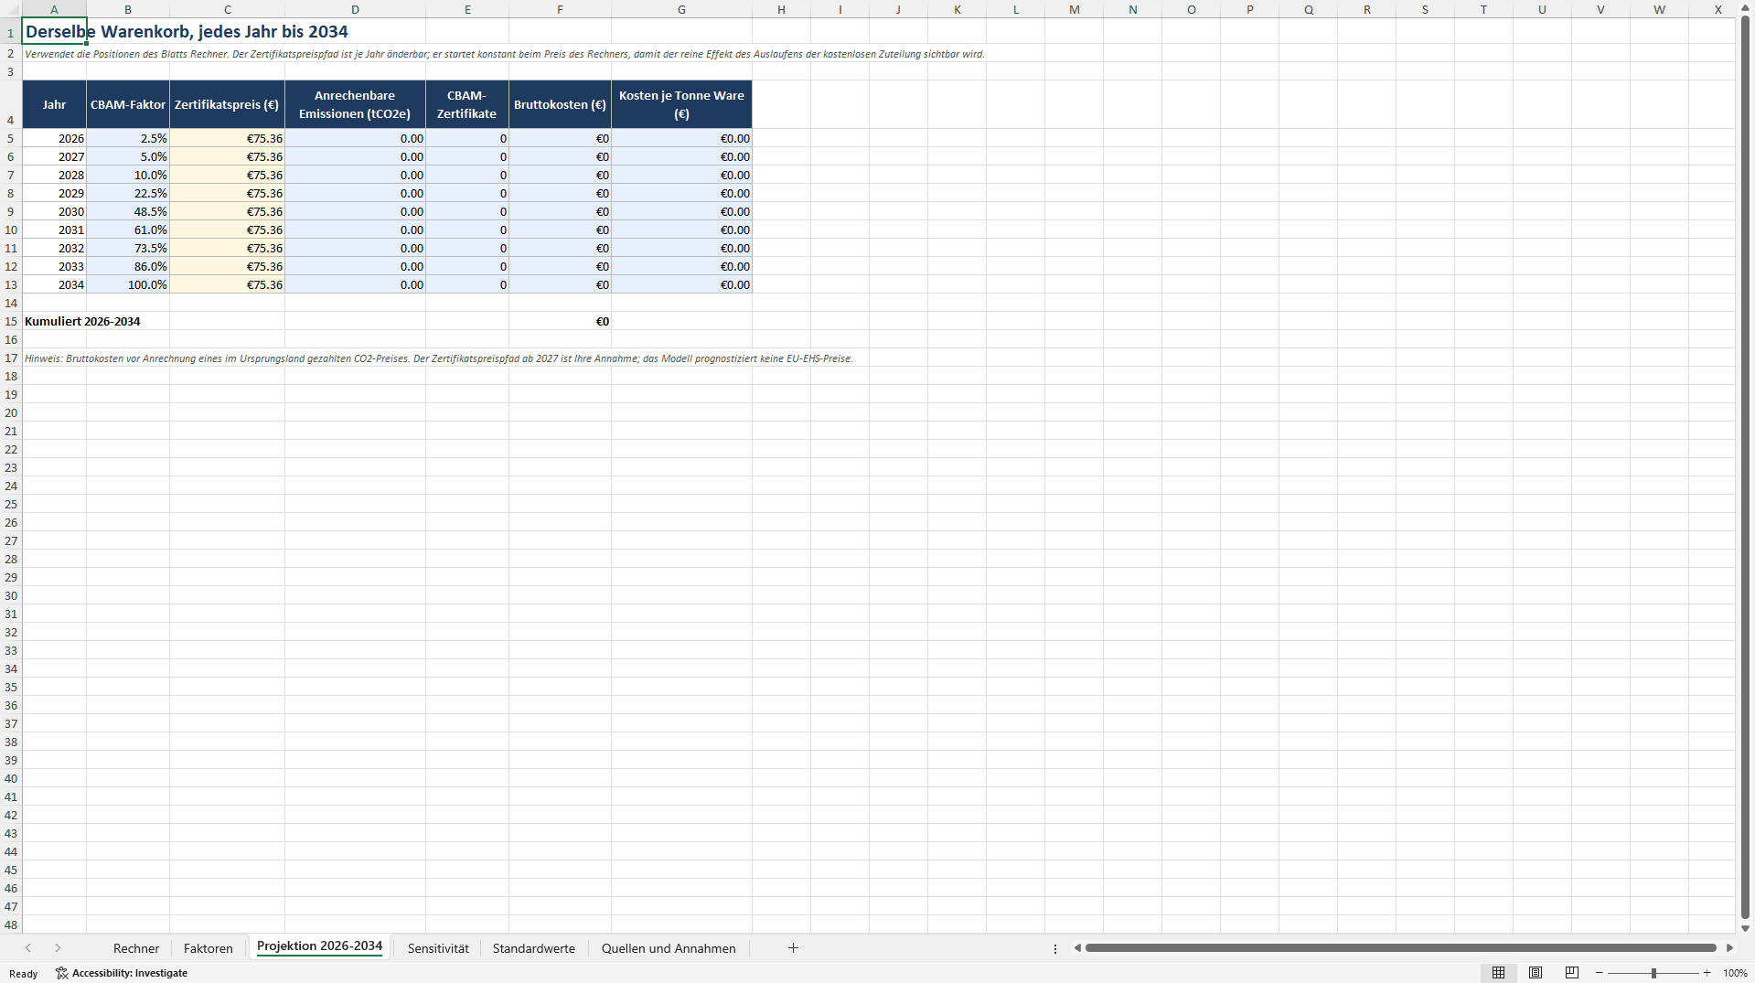
Task: Select certificate price cell for 2027
Action: [x=227, y=156]
